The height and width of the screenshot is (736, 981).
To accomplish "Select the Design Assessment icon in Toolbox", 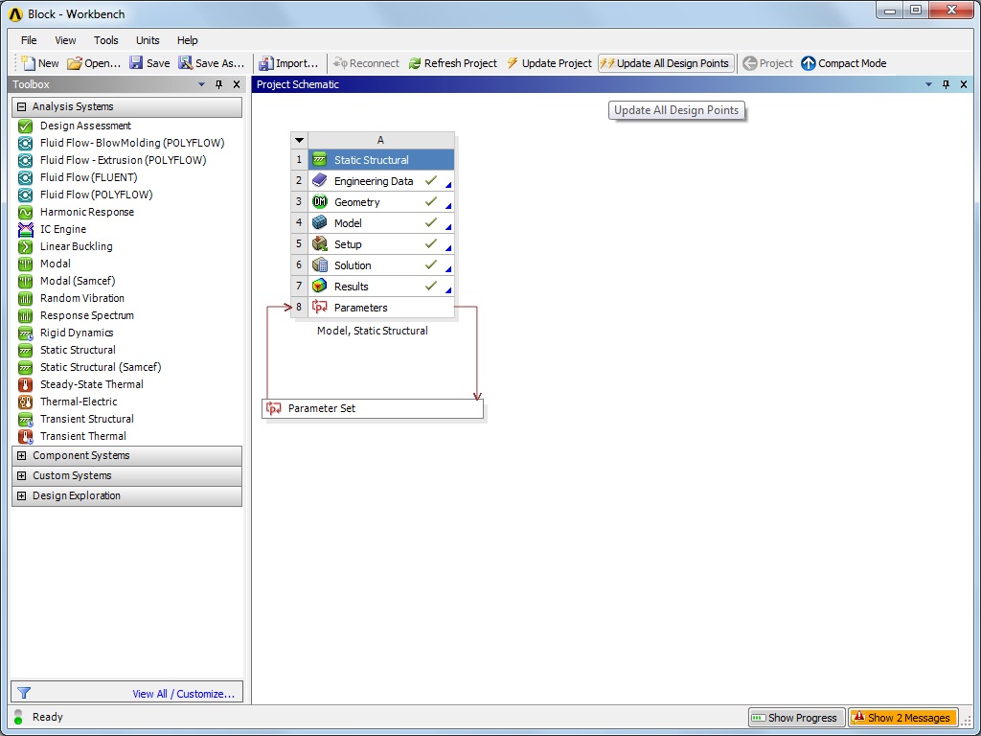I will pyautogui.click(x=25, y=126).
